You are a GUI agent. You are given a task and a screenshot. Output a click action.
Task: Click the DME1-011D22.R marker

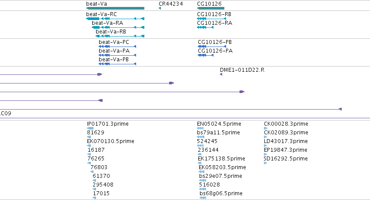(221, 74)
